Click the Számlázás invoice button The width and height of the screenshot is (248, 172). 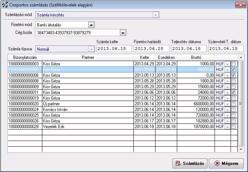[x=190, y=163]
